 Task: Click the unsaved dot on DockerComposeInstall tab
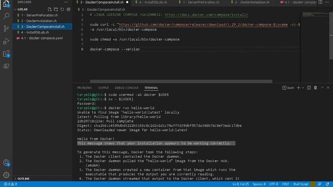click(x=127, y=2)
